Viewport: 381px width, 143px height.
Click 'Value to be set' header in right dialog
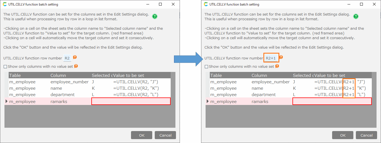click(x=342, y=75)
